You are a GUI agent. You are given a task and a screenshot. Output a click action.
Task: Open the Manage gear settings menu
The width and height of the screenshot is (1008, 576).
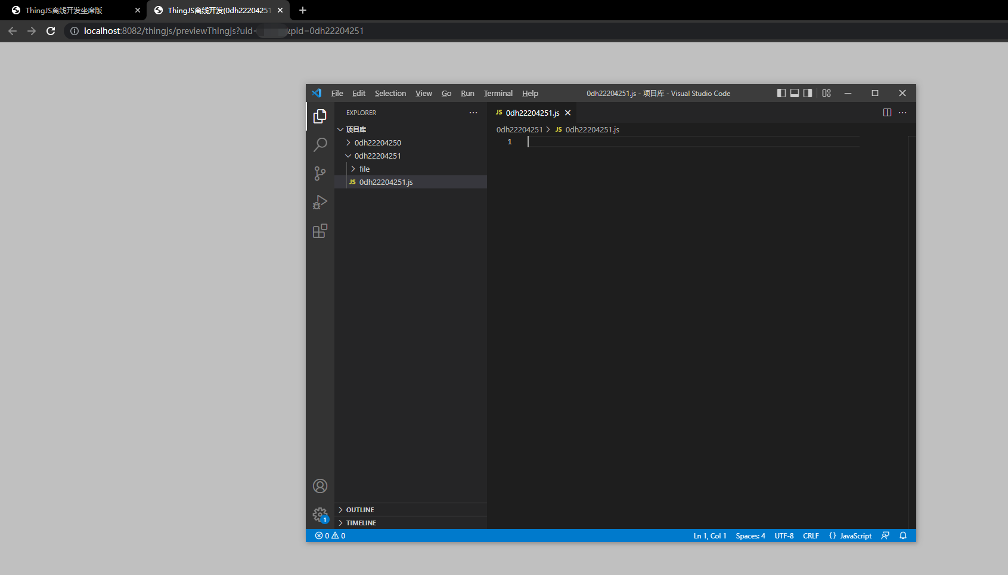(320, 515)
